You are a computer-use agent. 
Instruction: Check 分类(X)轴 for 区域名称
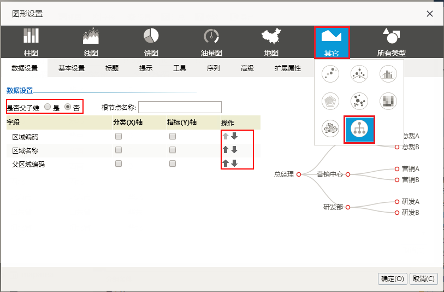pos(119,150)
